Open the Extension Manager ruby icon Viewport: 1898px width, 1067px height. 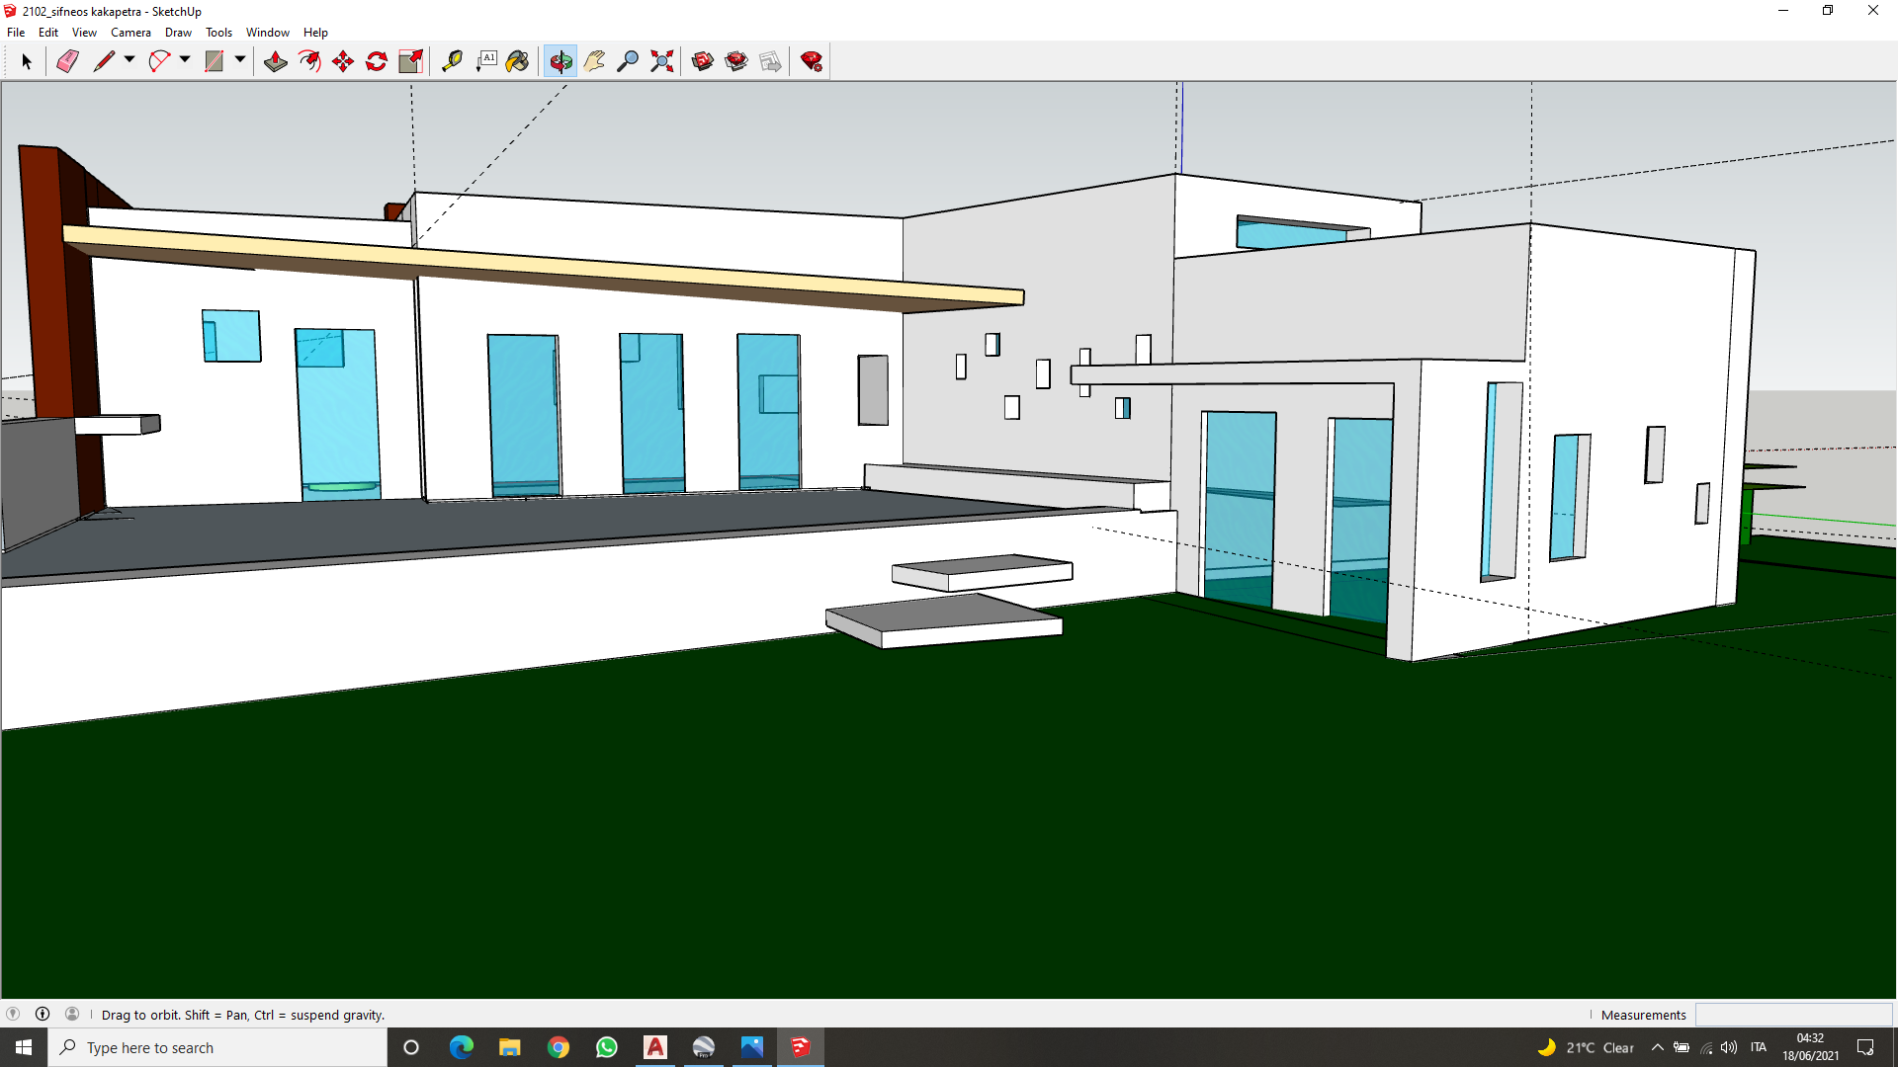coord(812,61)
